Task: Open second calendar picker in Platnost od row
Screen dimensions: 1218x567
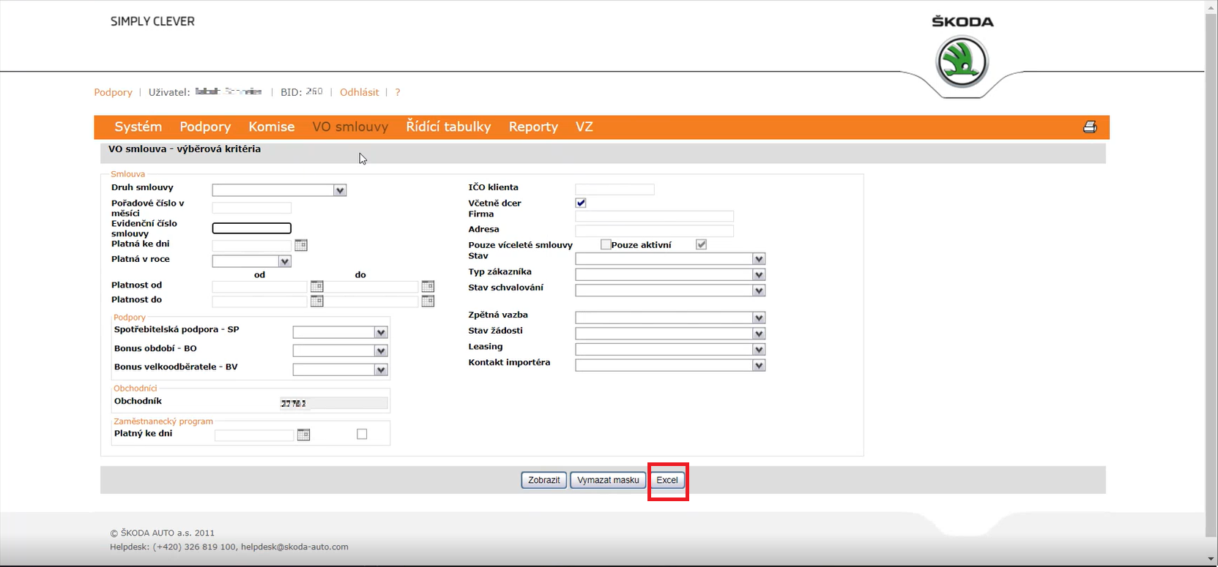Action: (428, 286)
